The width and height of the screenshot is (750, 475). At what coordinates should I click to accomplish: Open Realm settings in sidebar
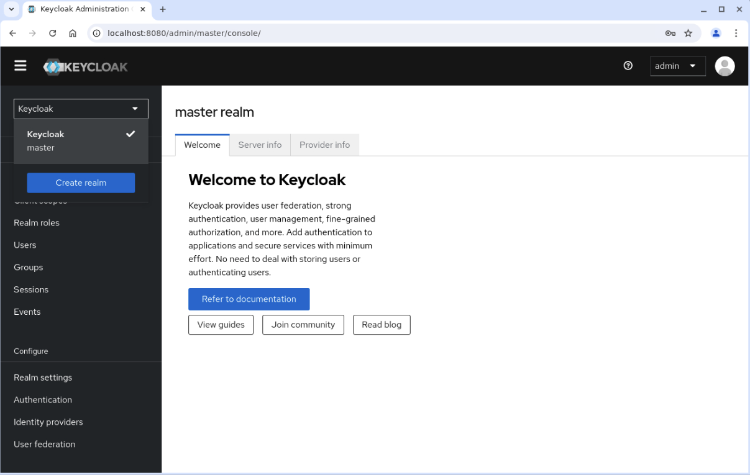pyautogui.click(x=43, y=378)
